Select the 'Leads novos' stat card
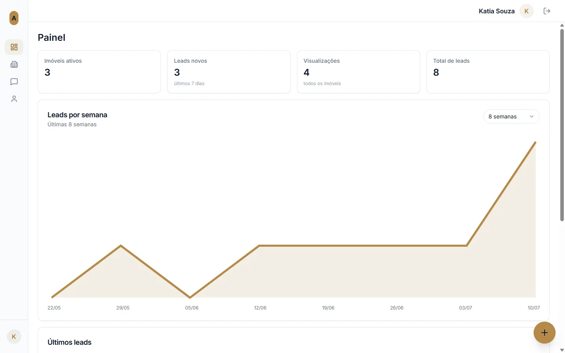 pyautogui.click(x=229, y=72)
